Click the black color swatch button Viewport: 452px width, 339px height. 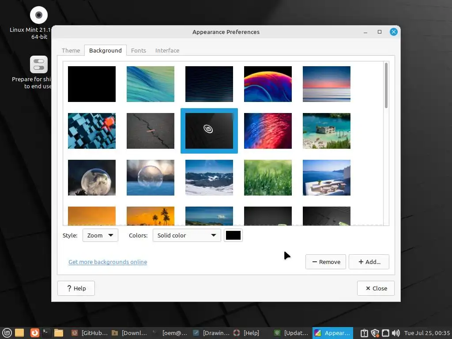coord(233,235)
